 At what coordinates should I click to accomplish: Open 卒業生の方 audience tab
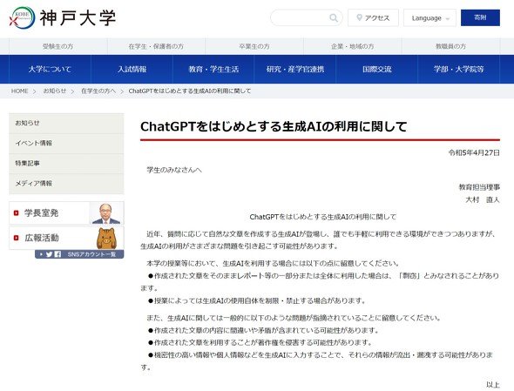point(254,46)
